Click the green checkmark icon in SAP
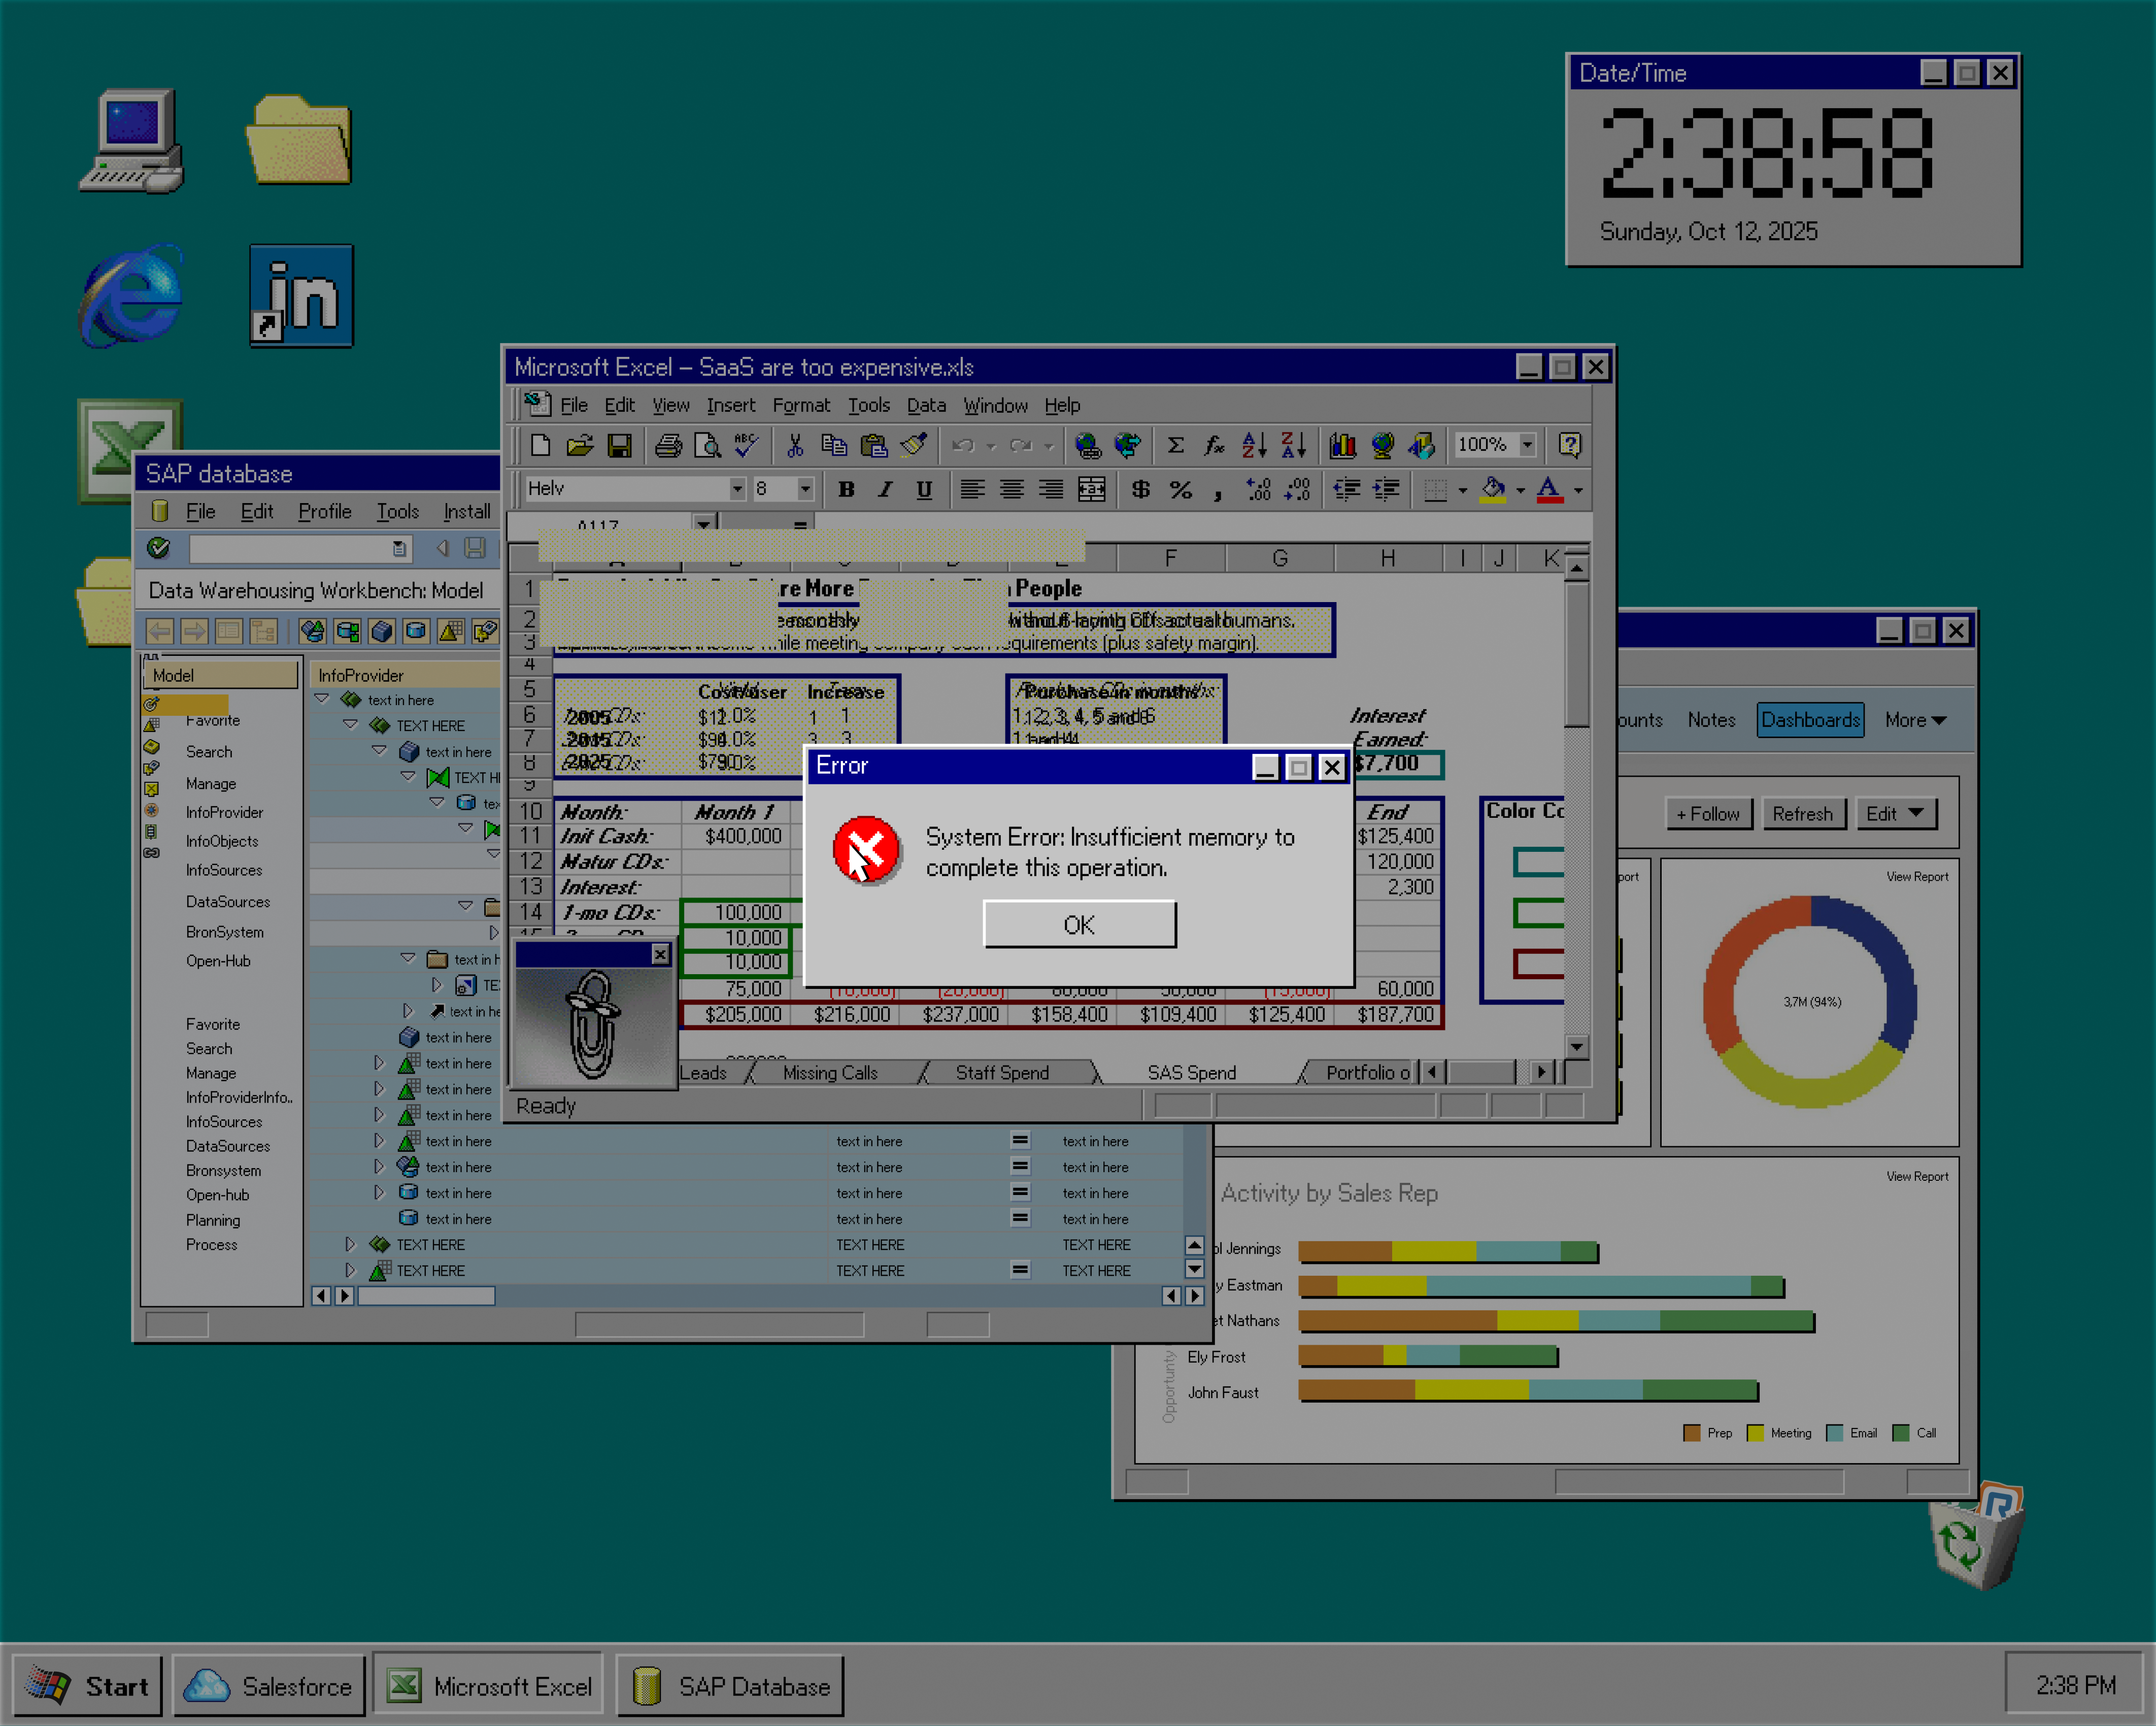 pos(158,548)
